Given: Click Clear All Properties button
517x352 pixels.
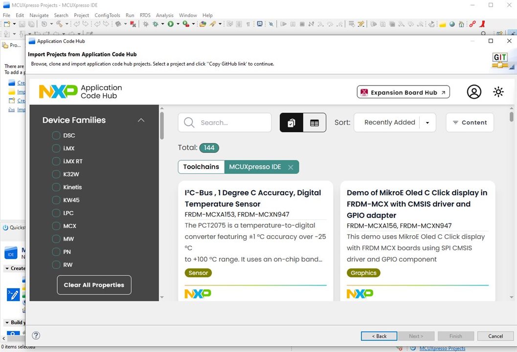Looking at the screenshot, I should [x=94, y=285].
